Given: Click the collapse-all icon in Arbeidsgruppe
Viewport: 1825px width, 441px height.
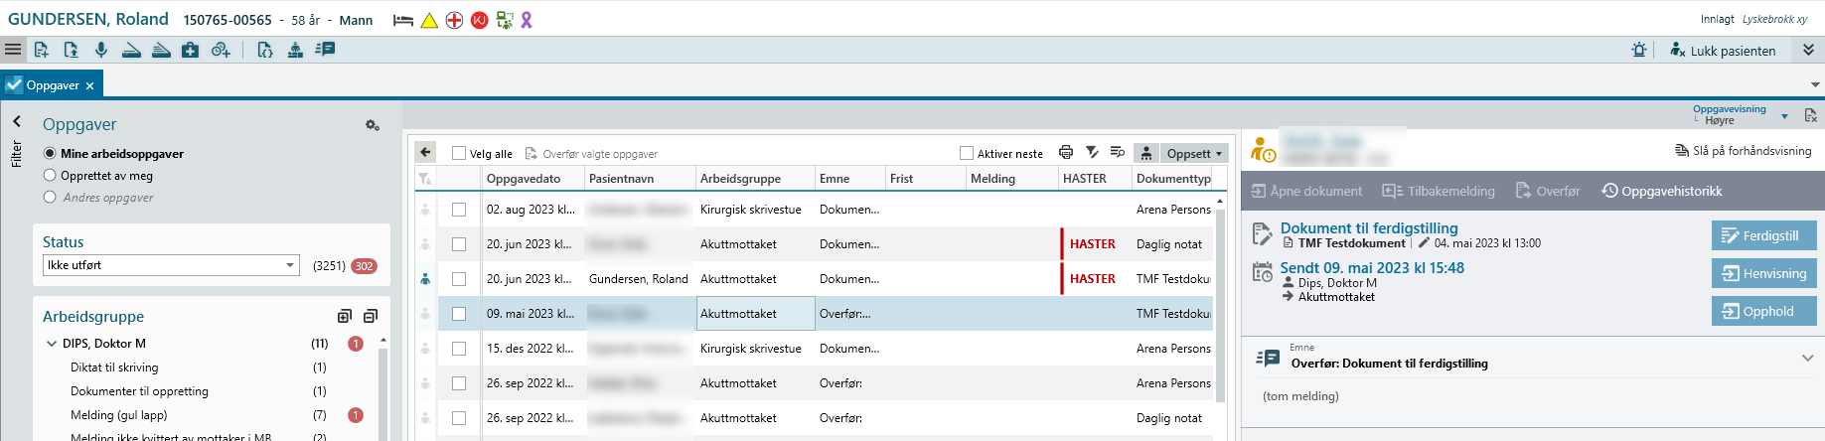Looking at the screenshot, I should coord(371,316).
